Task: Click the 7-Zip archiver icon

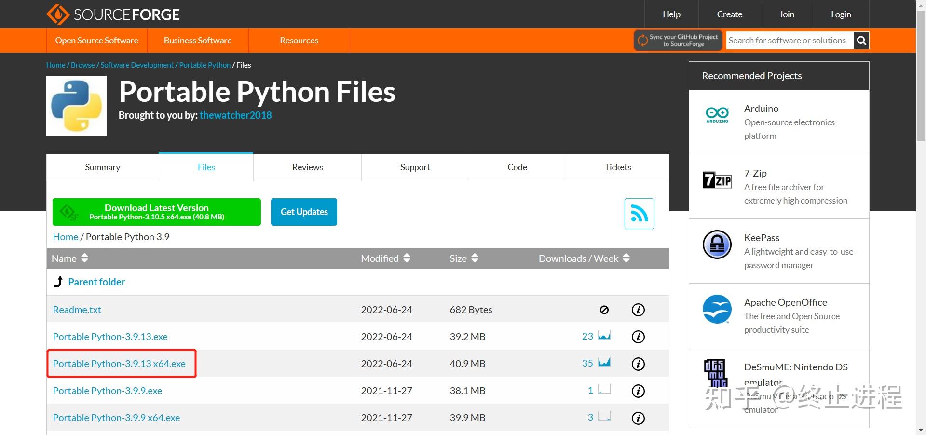Action: [717, 179]
